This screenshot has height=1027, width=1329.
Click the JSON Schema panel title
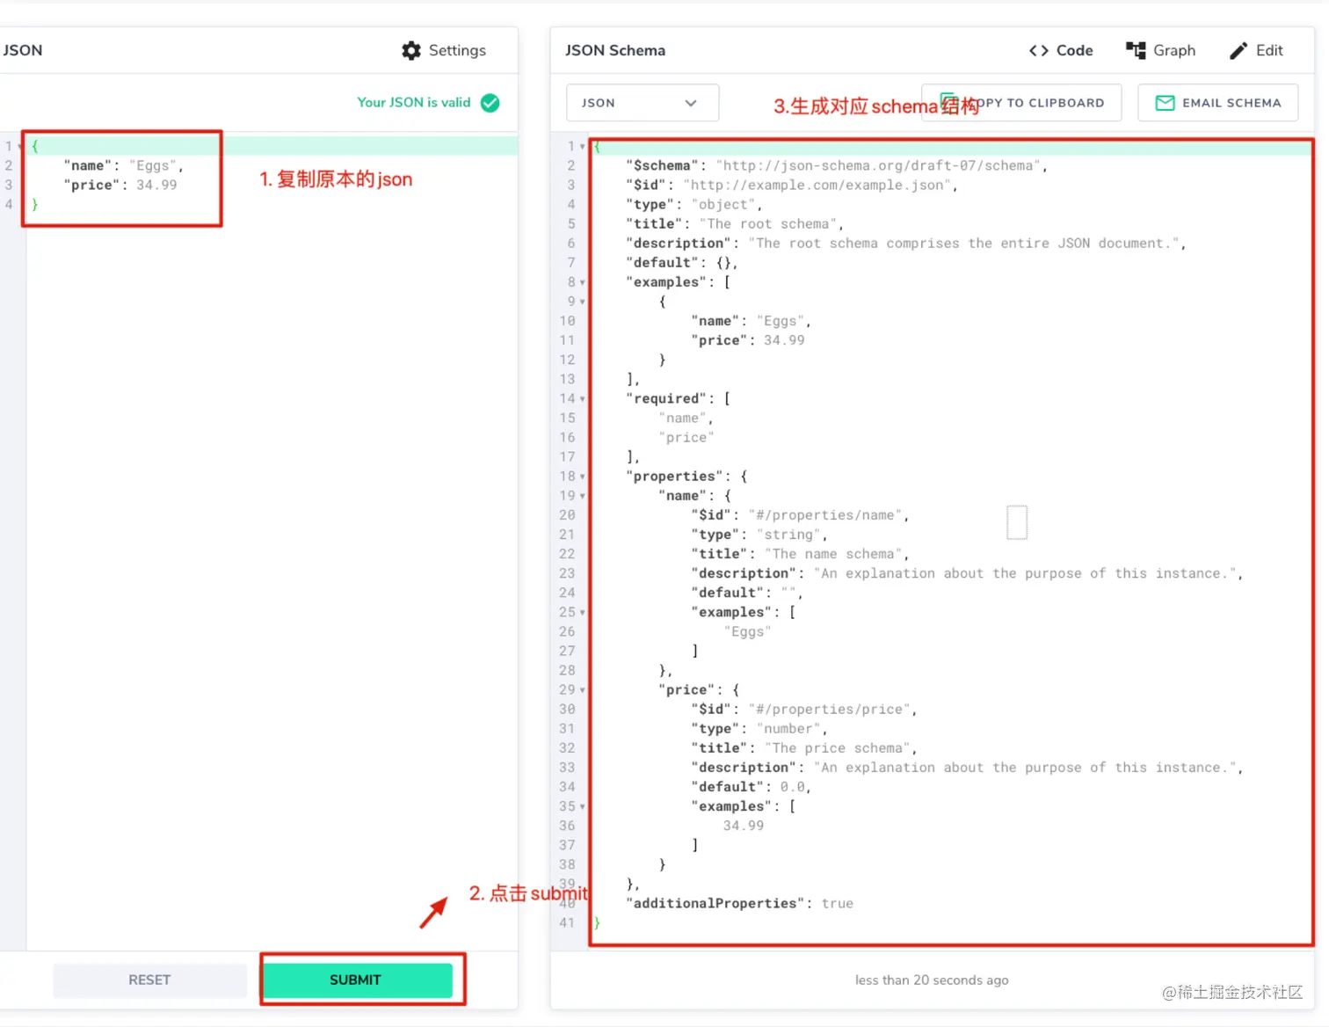[615, 51]
